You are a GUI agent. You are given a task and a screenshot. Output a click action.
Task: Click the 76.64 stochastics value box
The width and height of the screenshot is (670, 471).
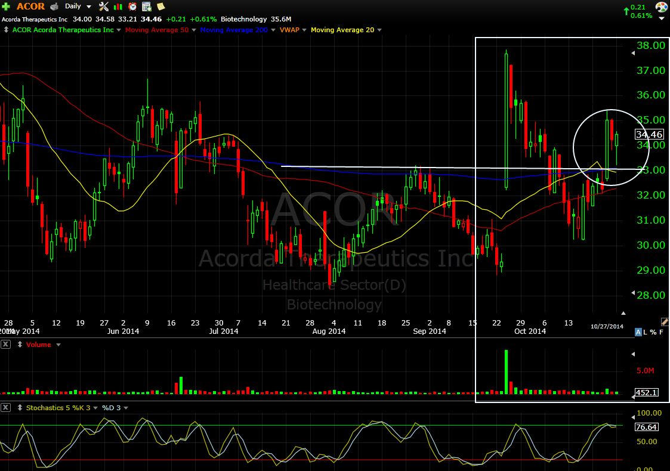(x=647, y=427)
